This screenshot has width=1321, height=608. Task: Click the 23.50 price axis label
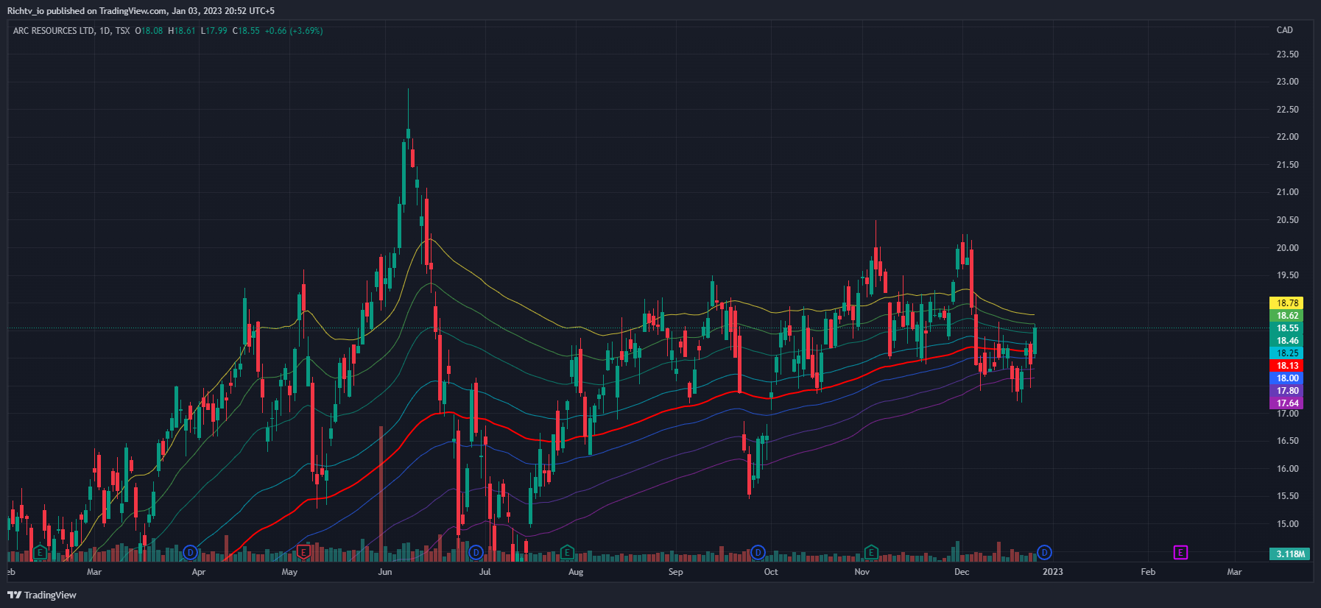1287,54
